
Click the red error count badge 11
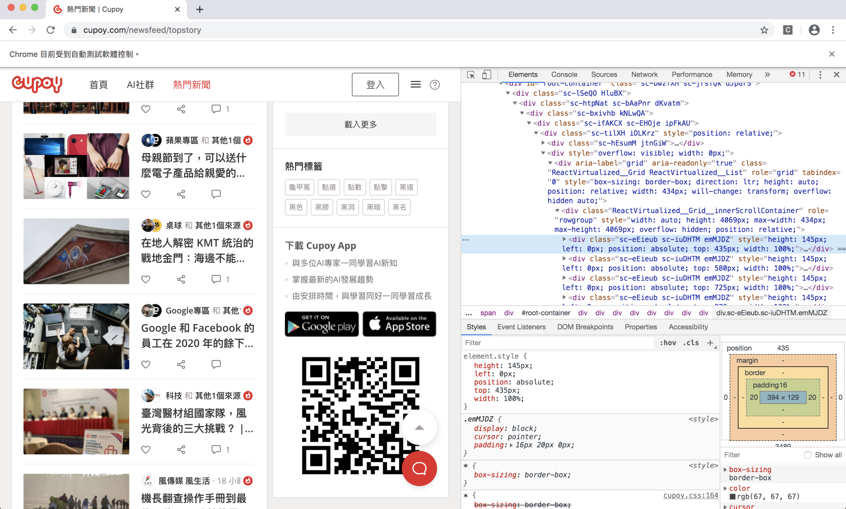(x=797, y=74)
